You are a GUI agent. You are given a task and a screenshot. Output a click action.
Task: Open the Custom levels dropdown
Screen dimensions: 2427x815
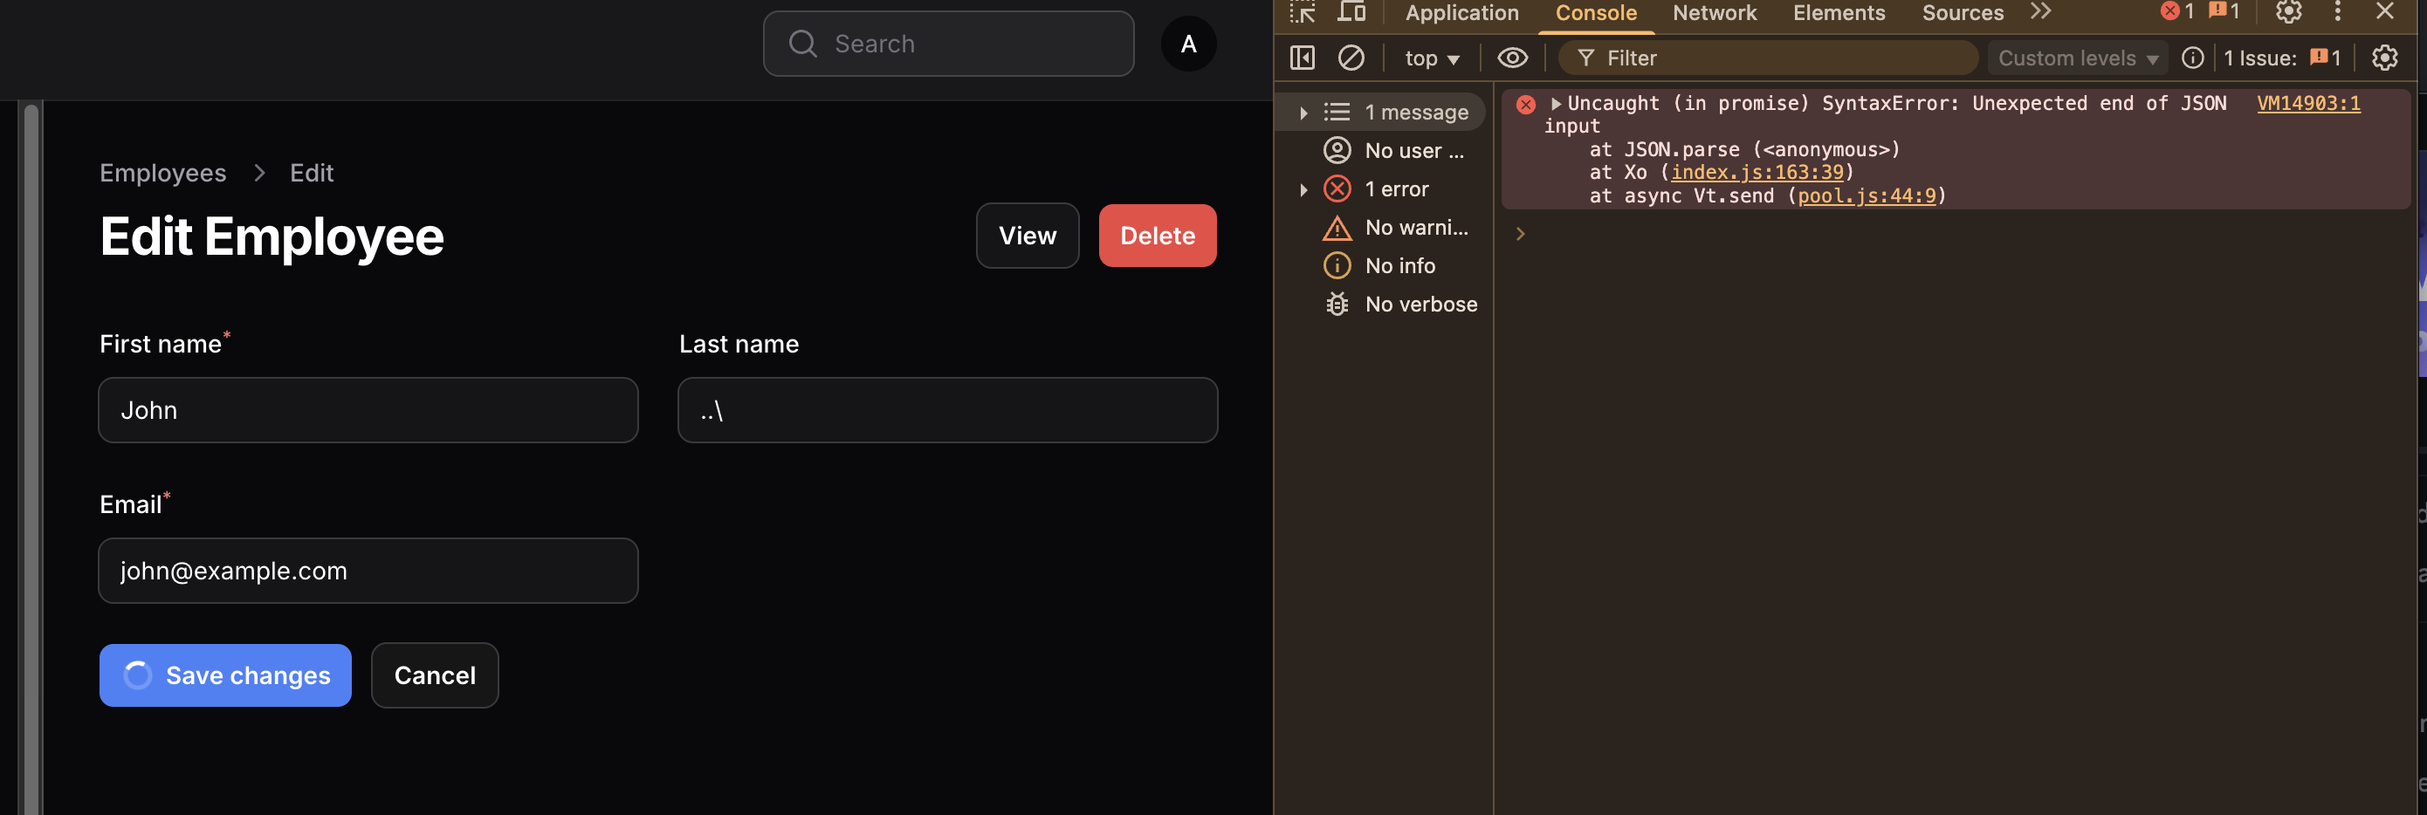tap(2077, 58)
